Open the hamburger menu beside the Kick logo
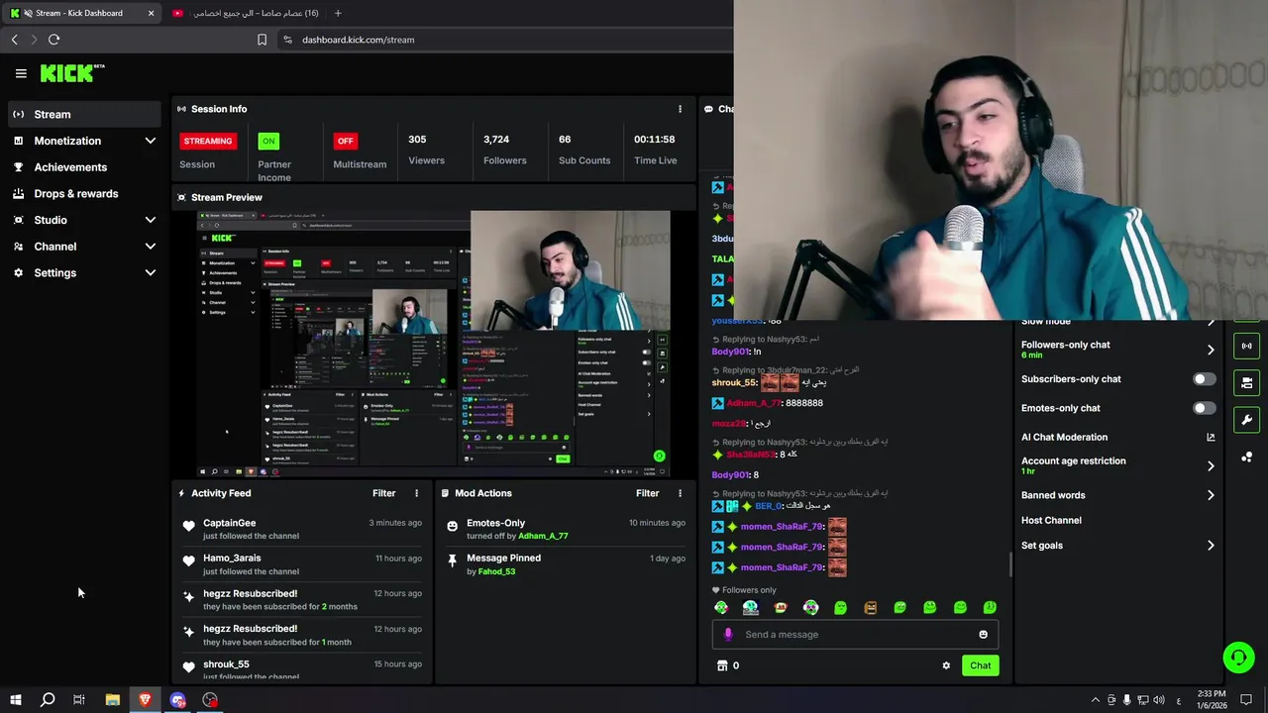Viewport: 1268px width, 713px height. 21,73
